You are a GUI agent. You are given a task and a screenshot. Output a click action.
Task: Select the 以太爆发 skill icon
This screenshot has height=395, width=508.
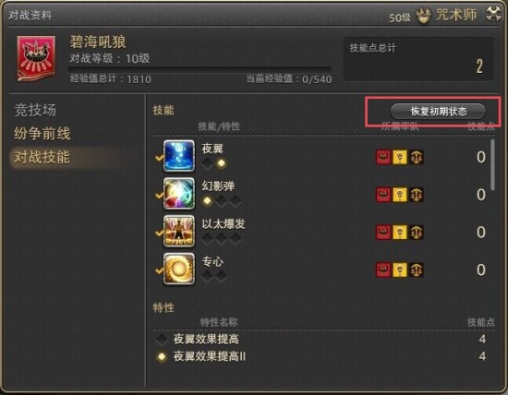pyautogui.click(x=179, y=231)
